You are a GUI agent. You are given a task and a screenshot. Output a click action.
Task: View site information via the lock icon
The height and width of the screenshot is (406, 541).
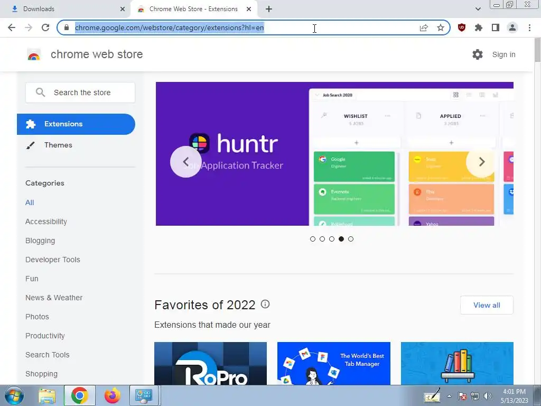point(67,27)
